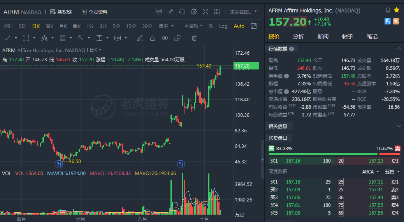
Task: Click left 财 earnings marker near 46.50
Action: pyautogui.click(x=59, y=164)
